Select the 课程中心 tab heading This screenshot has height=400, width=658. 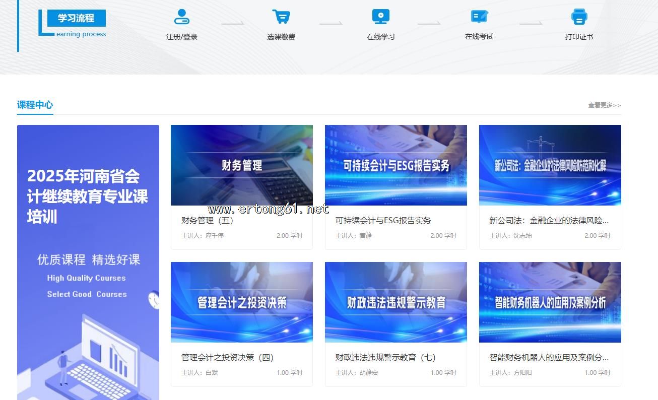[35, 105]
